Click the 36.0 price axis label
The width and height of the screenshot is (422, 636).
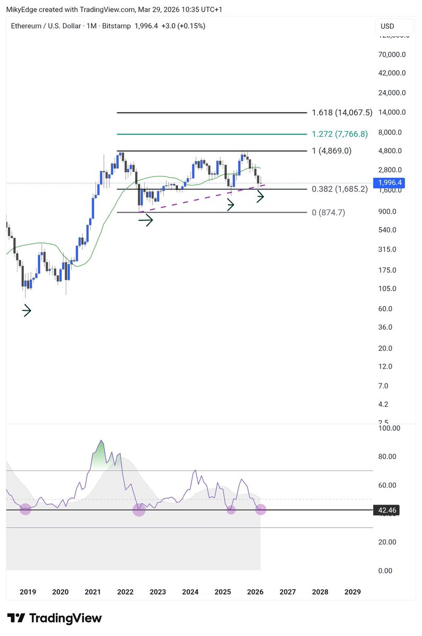[x=385, y=327]
